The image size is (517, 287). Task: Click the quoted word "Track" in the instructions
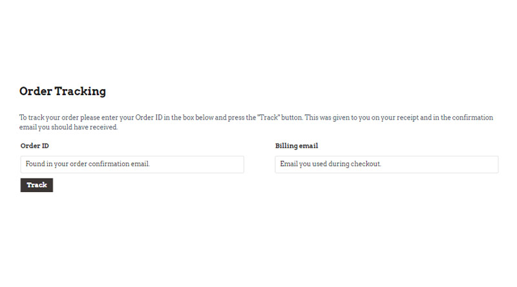point(268,118)
